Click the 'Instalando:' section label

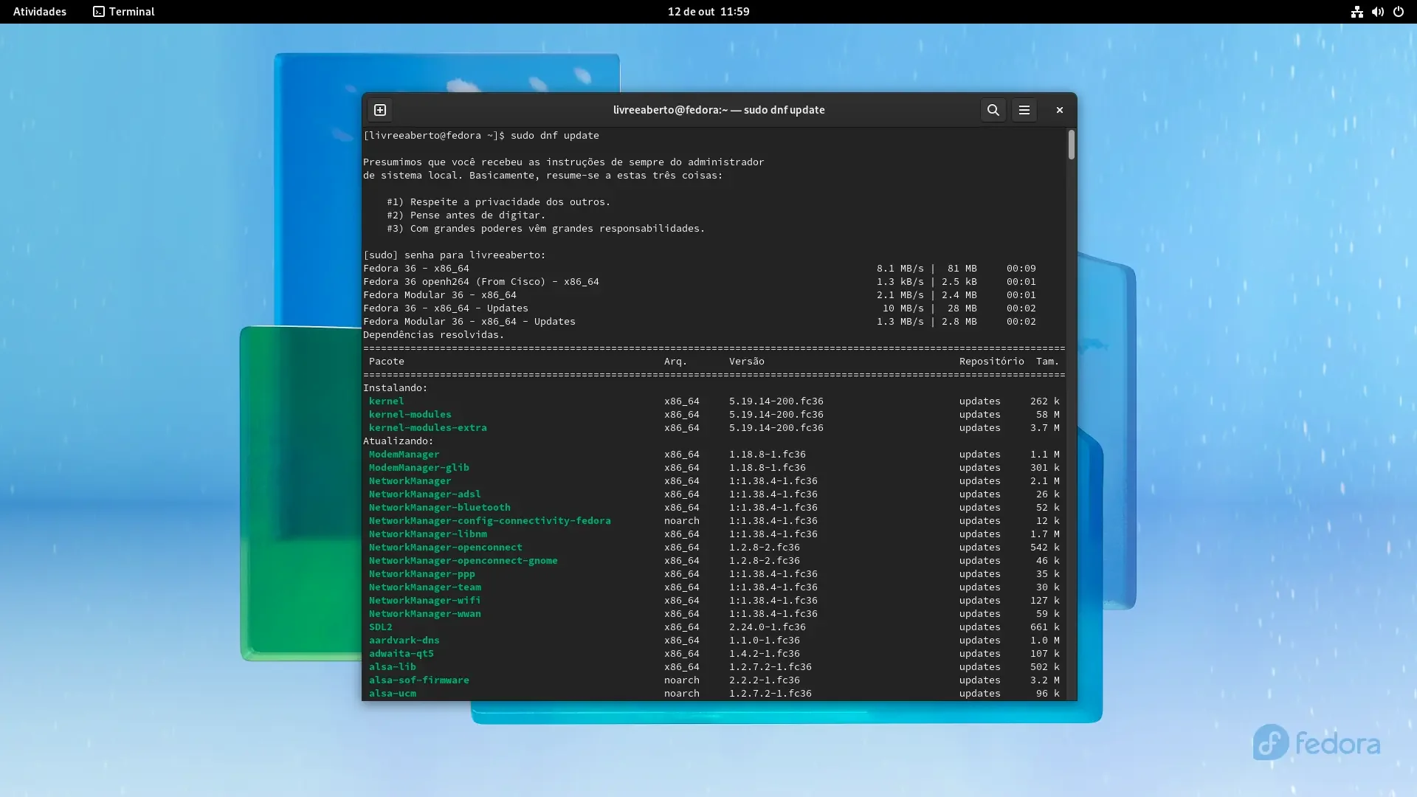pos(396,388)
